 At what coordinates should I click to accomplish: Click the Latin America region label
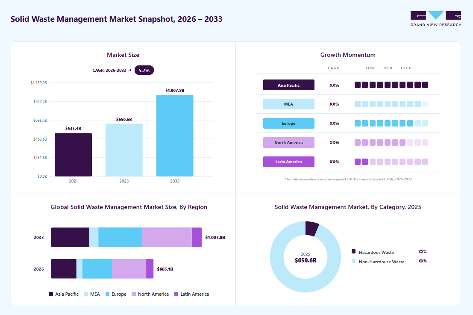click(289, 162)
